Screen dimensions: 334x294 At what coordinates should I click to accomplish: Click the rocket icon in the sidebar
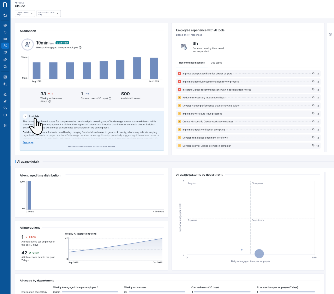point(5,101)
